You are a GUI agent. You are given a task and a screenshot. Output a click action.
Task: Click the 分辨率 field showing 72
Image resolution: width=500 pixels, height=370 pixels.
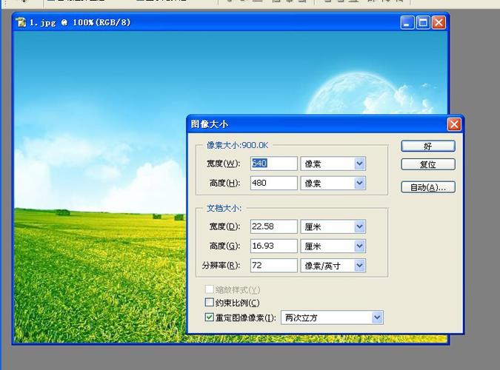tap(273, 265)
